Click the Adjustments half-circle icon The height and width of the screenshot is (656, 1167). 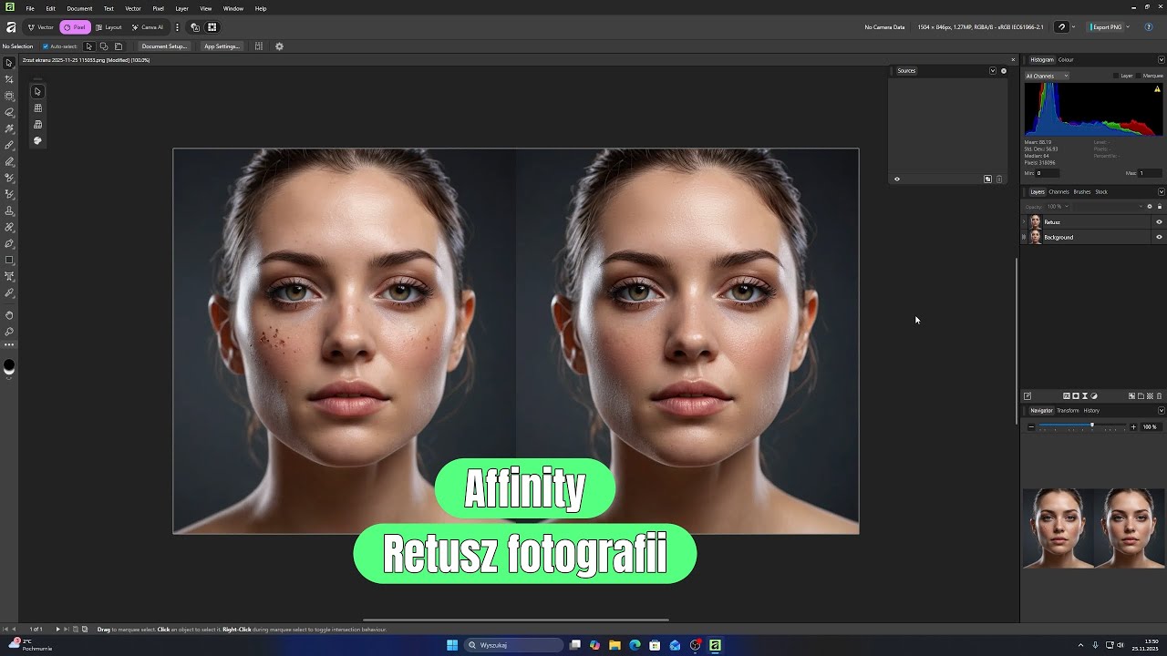[1094, 396]
